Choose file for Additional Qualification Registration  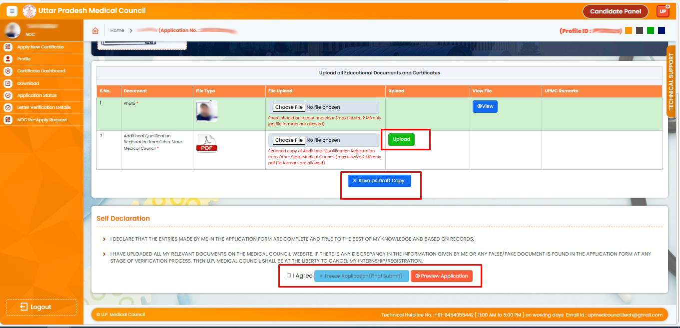pos(289,140)
